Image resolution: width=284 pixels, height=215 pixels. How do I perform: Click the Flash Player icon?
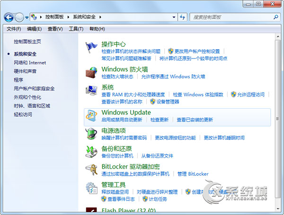[x=91, y=210]
